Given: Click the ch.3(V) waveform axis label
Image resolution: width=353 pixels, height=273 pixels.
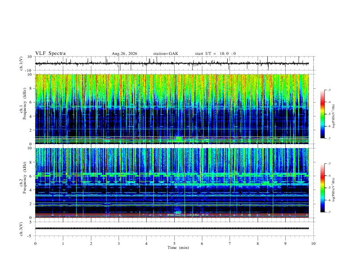Looking at the screenshot, I should click(x=21, y=229).
